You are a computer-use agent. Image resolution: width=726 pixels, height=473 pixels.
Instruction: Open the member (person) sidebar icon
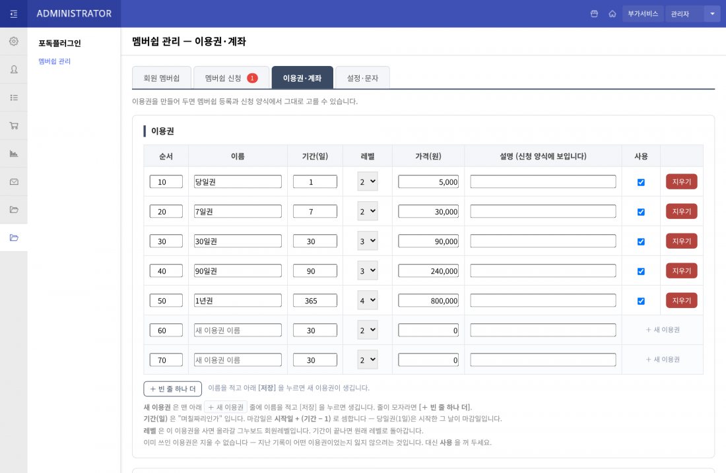pos(14,69)
